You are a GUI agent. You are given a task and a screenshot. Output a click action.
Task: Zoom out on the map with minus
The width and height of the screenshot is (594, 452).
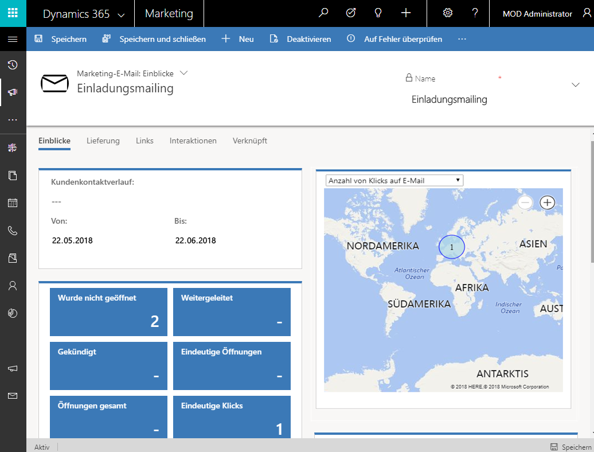click(525, 202)
